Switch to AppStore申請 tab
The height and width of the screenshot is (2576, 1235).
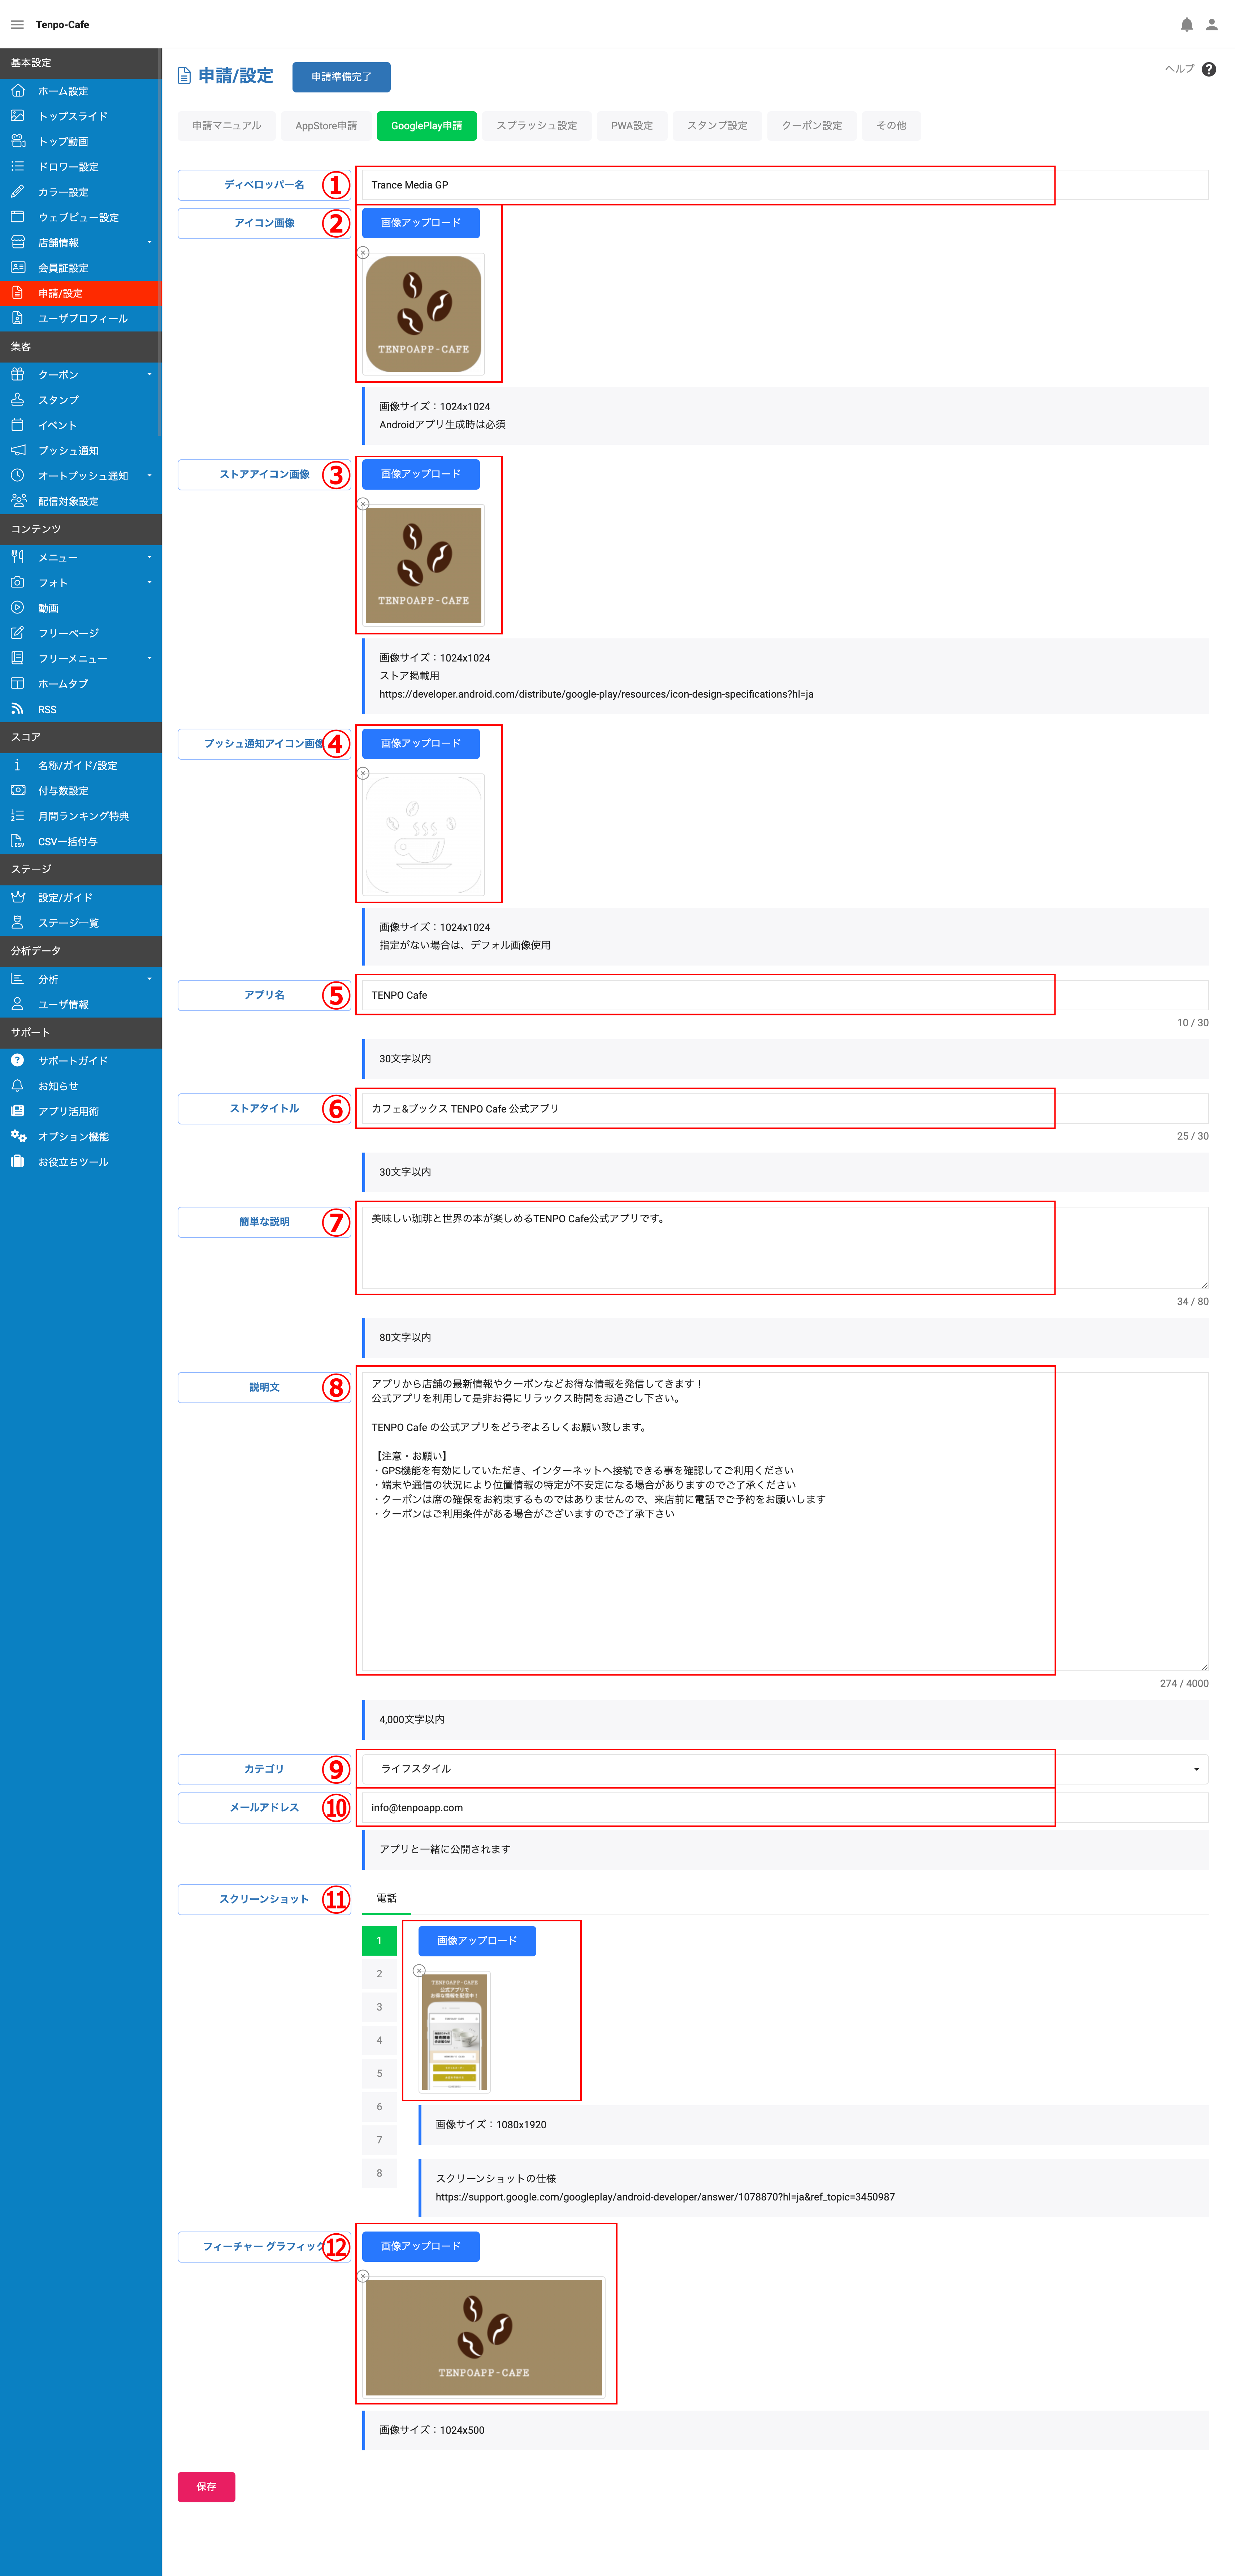pos(326,126)
